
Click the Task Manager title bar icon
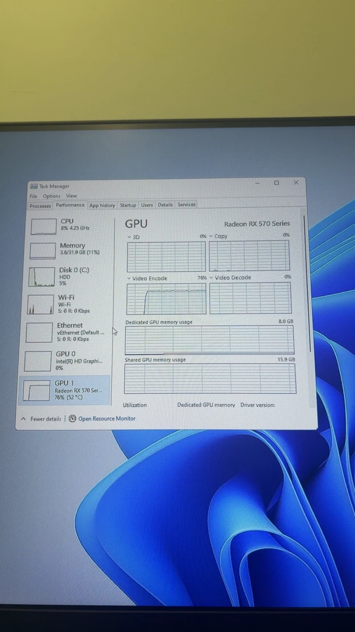(34, 186)
